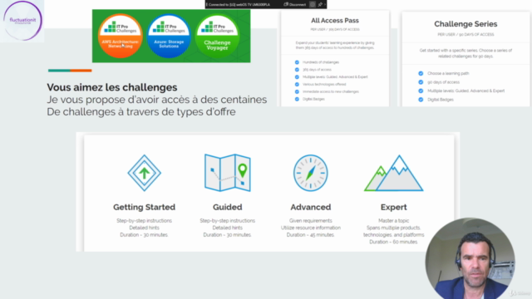Click the Advanced compass icon

(310, 173)
